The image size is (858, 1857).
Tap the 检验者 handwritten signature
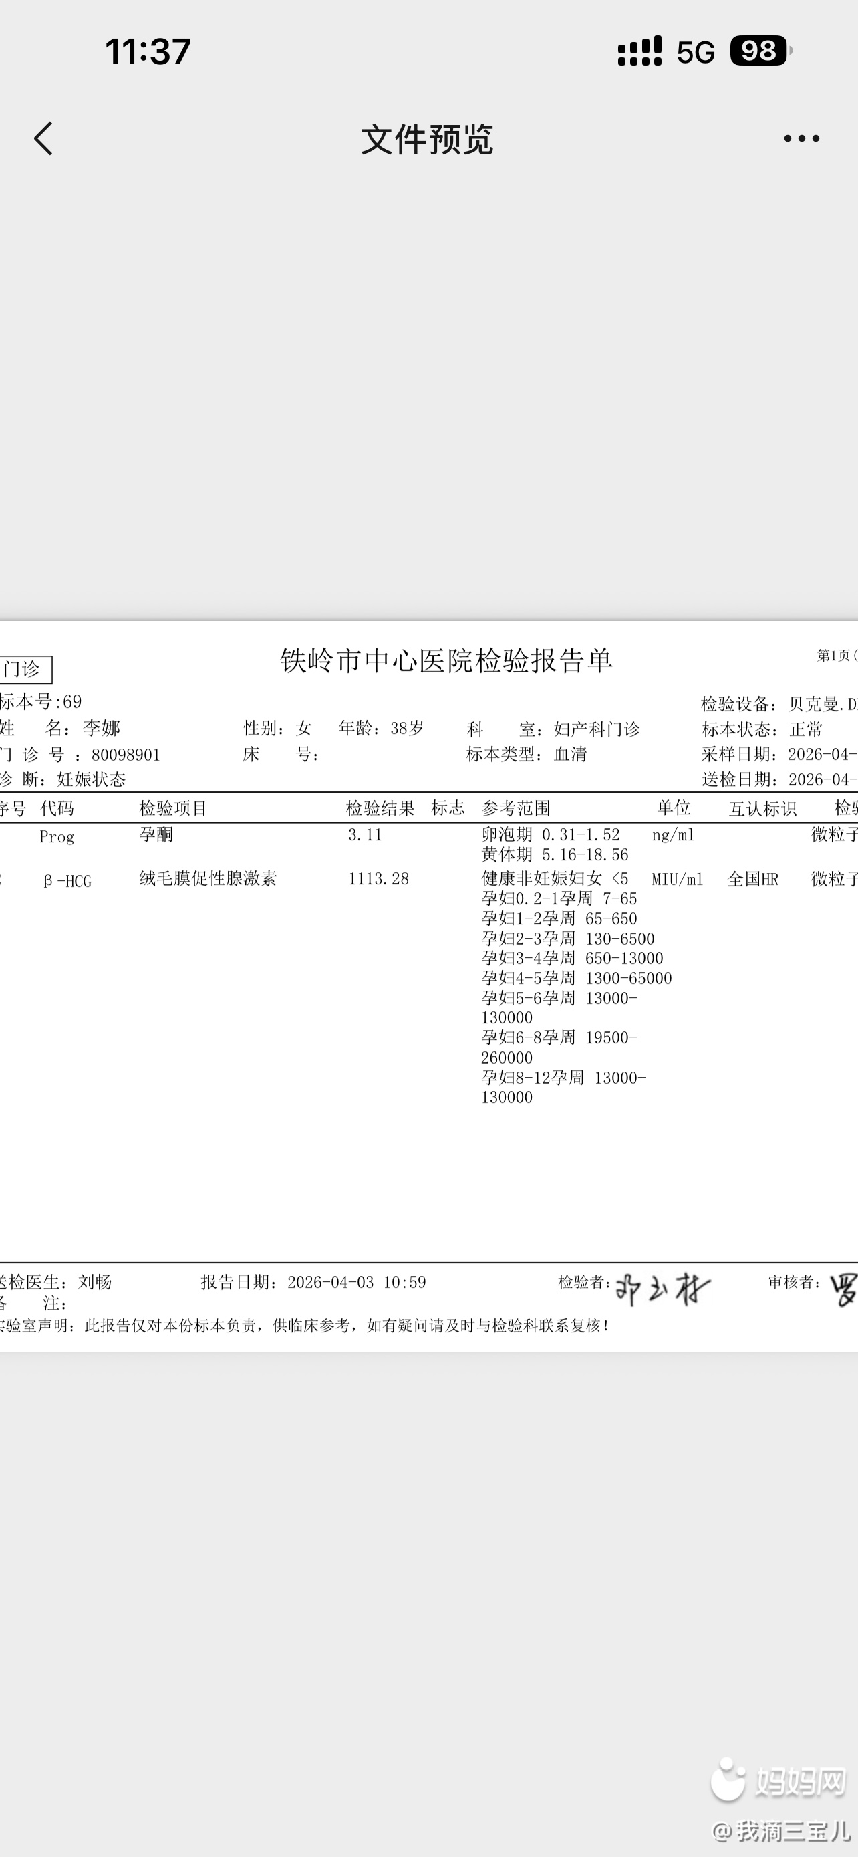point(663,1289)
